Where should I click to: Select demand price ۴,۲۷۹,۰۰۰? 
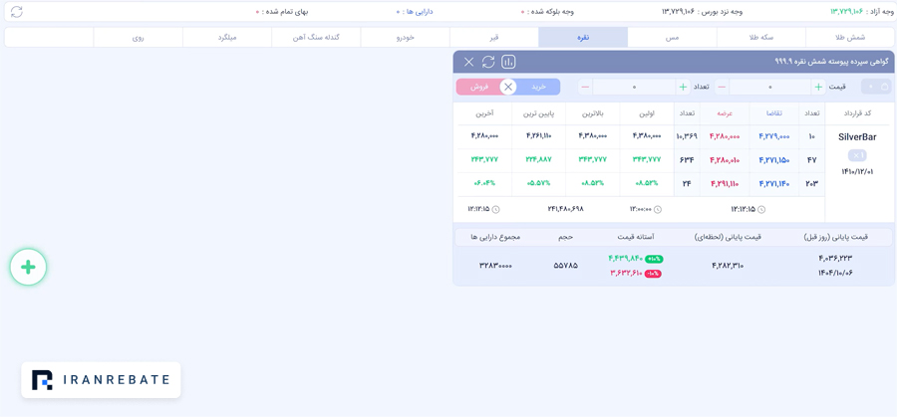pos(774,136)
